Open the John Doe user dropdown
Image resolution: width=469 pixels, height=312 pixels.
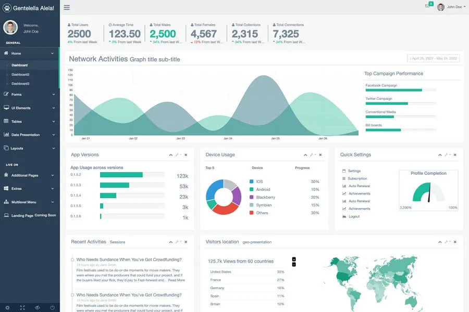point(451,7)
